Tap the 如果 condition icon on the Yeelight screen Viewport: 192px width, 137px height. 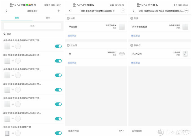pyautogui.click(x=68, y=18)
